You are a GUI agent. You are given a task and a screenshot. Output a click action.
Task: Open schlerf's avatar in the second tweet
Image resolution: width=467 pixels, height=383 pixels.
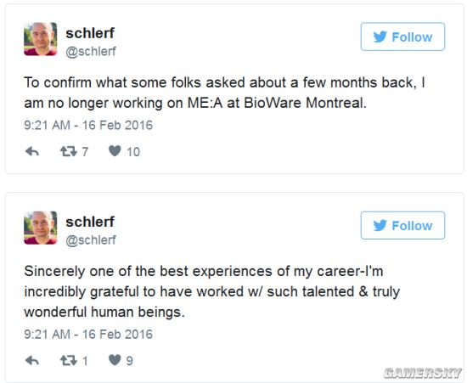(41, 228)
